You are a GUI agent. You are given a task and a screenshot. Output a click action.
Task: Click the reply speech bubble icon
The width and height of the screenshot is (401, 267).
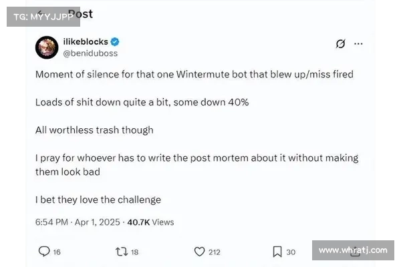pos(44,252)
